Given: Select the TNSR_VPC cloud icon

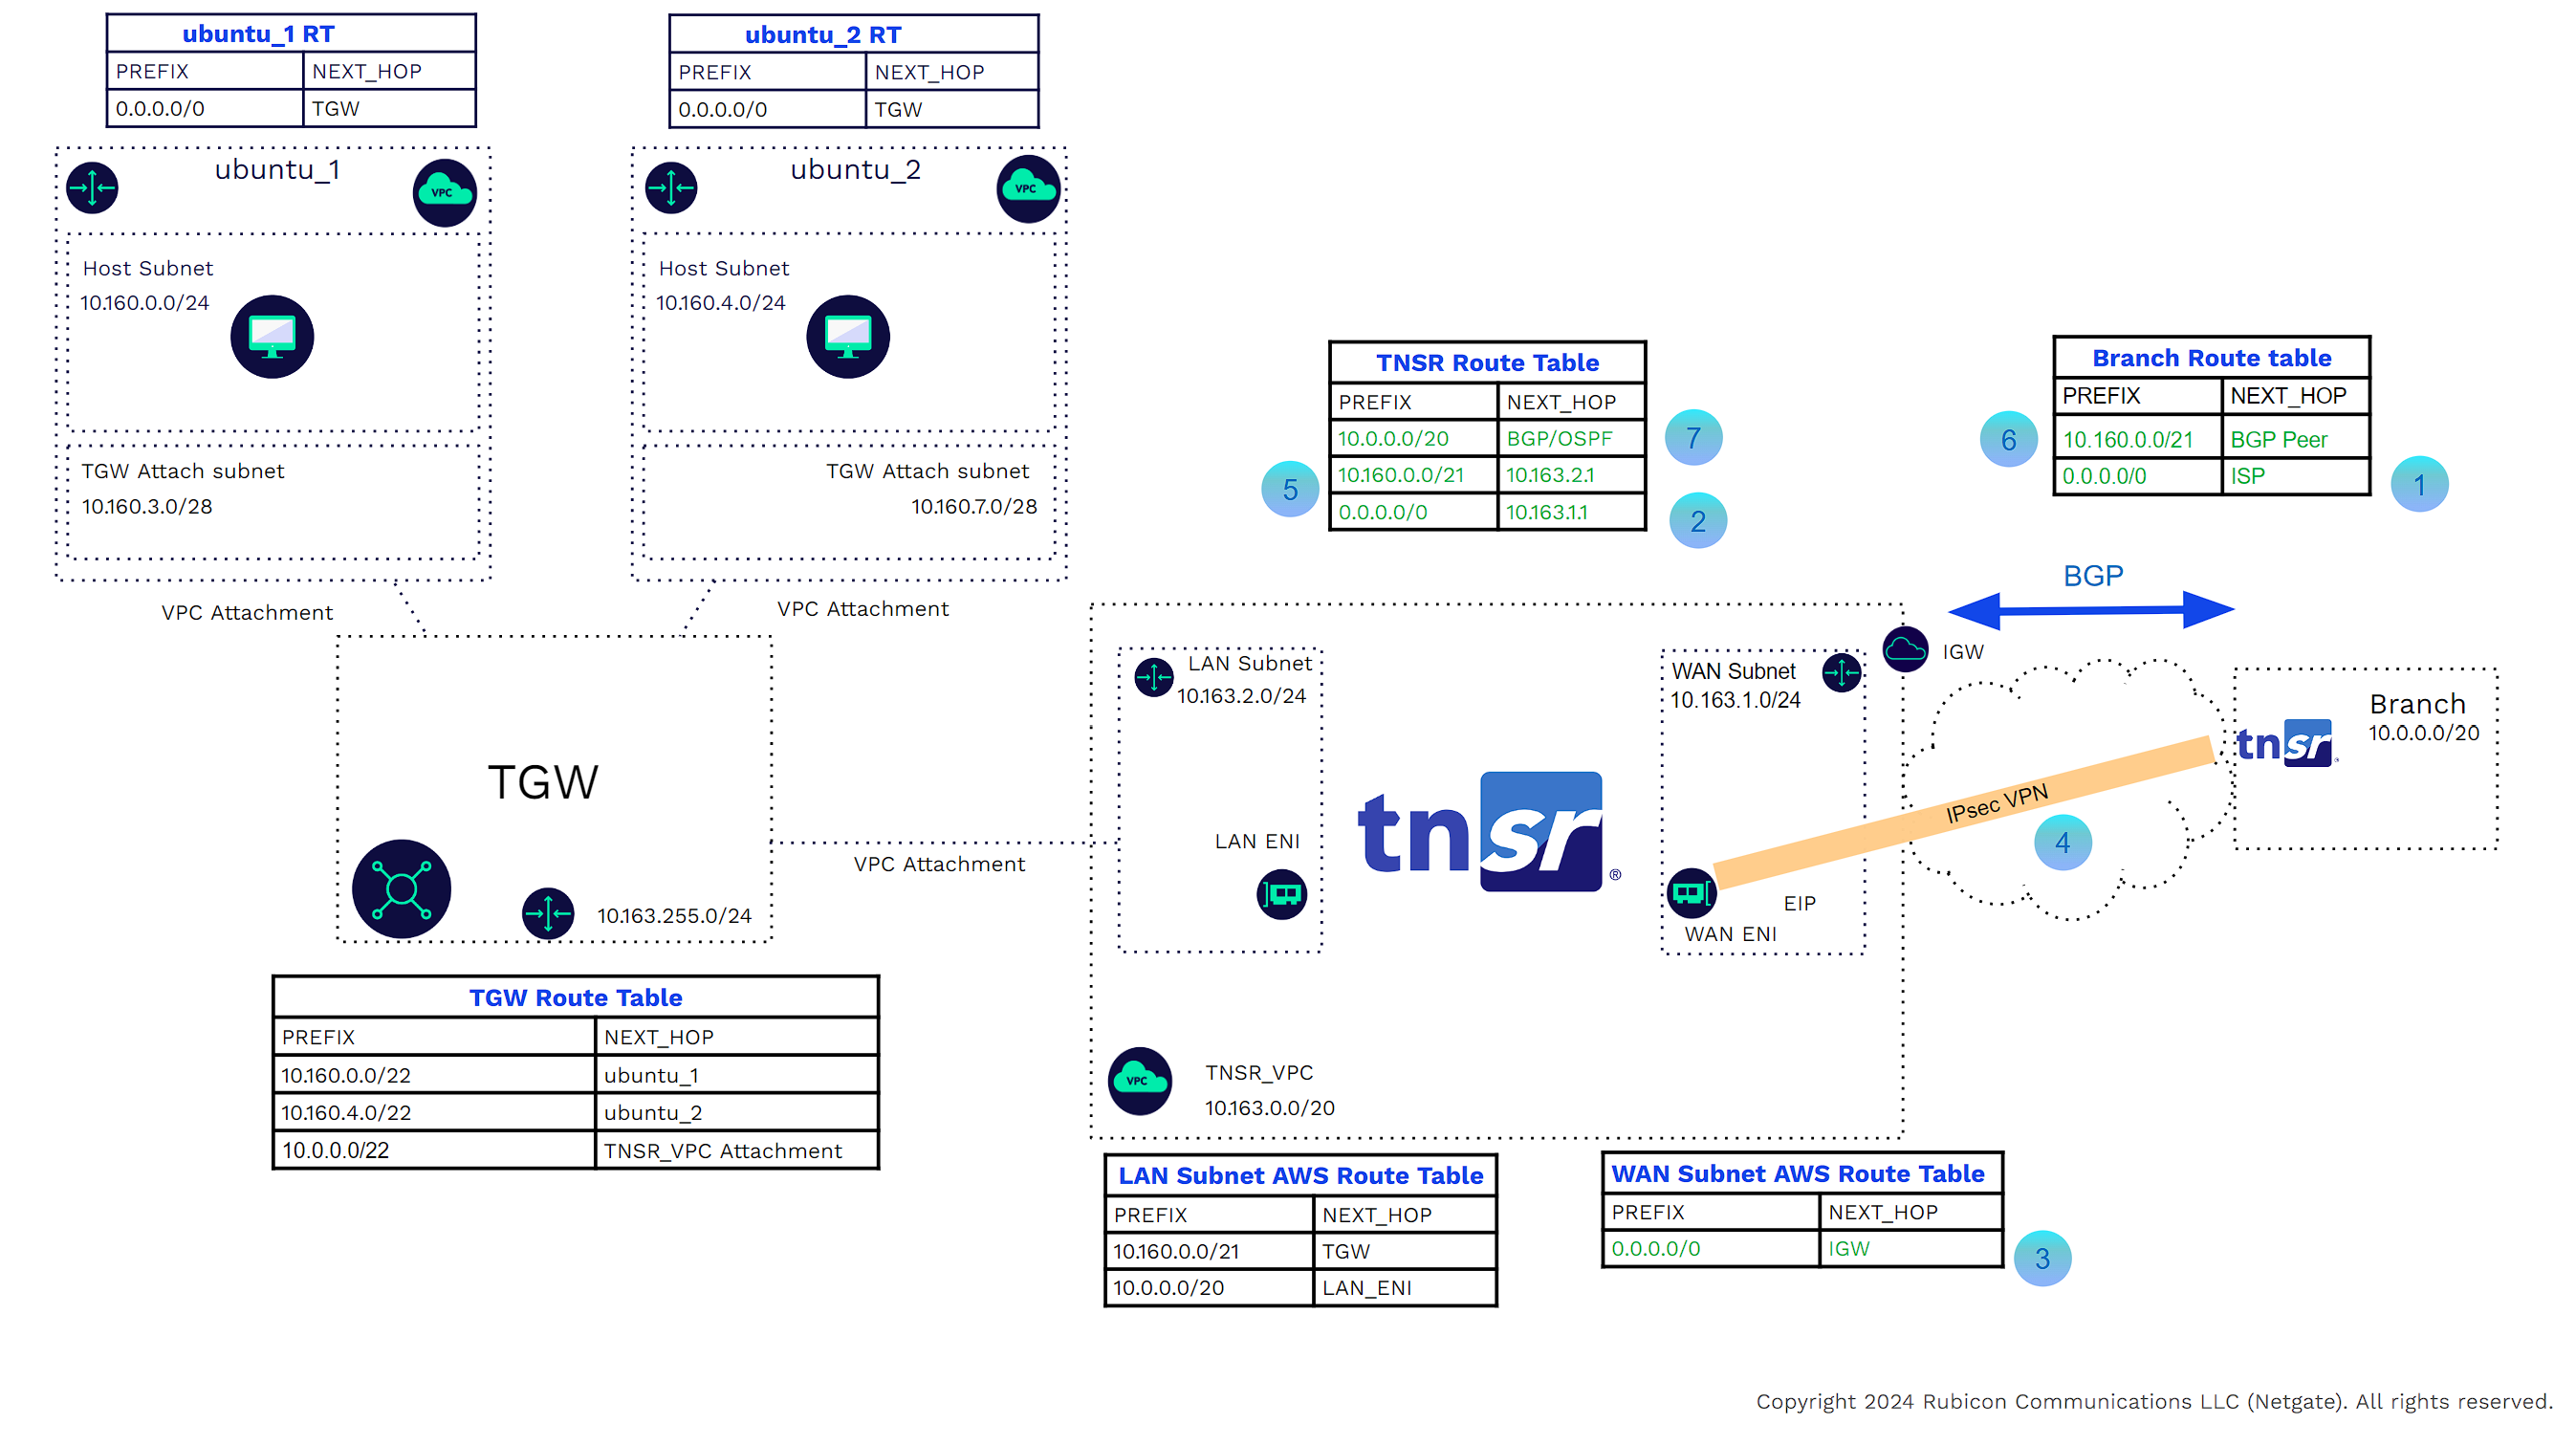Looking at the screenshot, I should point(1139,1081).
